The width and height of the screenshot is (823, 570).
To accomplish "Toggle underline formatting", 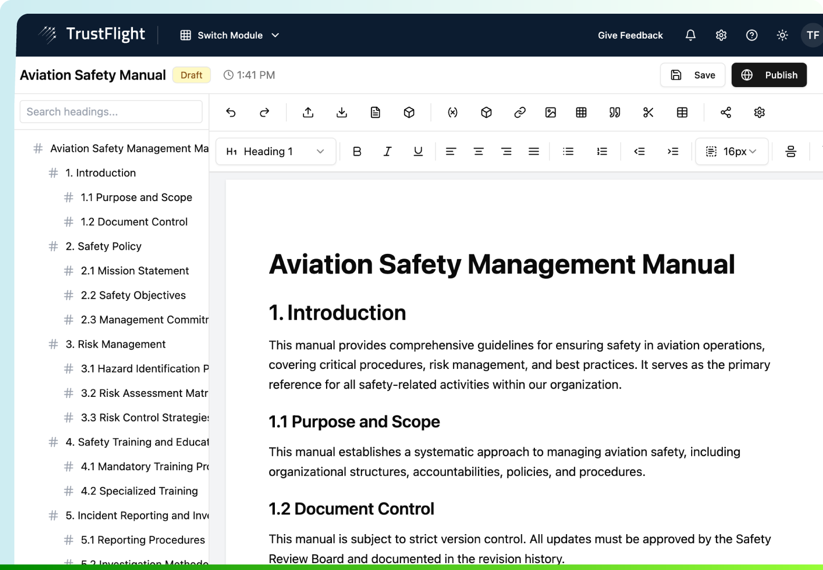I will click(418, 151).
